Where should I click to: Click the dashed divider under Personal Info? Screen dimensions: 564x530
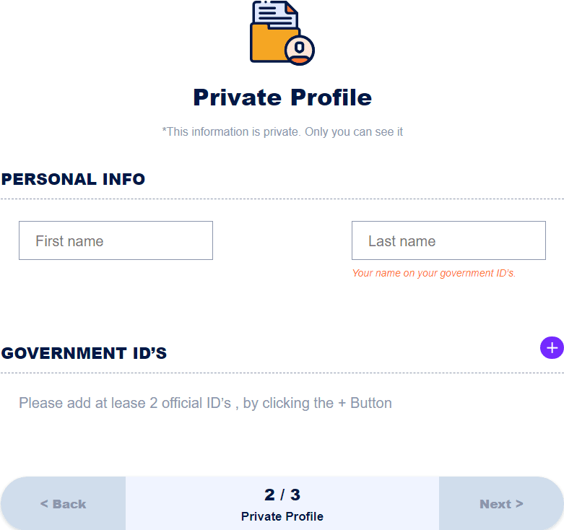click(282, 199)
